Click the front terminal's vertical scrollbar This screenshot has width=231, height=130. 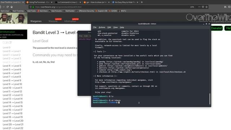point(210,99)
